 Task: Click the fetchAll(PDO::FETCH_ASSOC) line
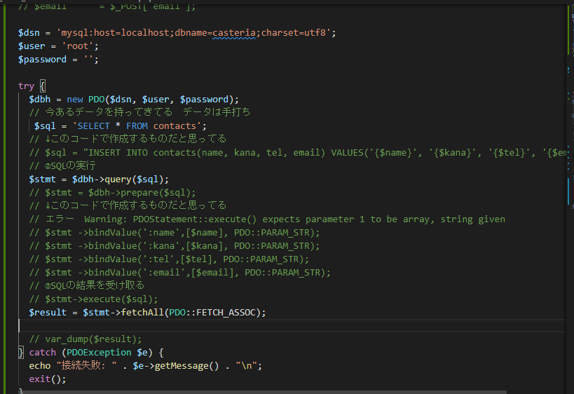coord(147,313)
